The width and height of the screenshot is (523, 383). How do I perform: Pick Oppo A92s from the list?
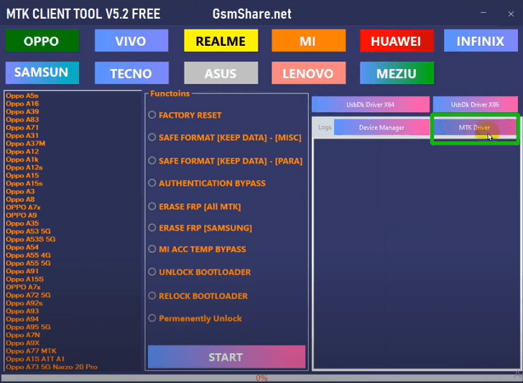coord(24,304)
